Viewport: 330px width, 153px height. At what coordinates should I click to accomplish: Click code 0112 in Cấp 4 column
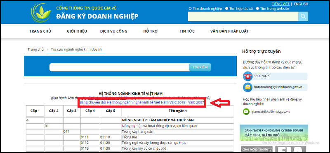[x=85, y=143]
